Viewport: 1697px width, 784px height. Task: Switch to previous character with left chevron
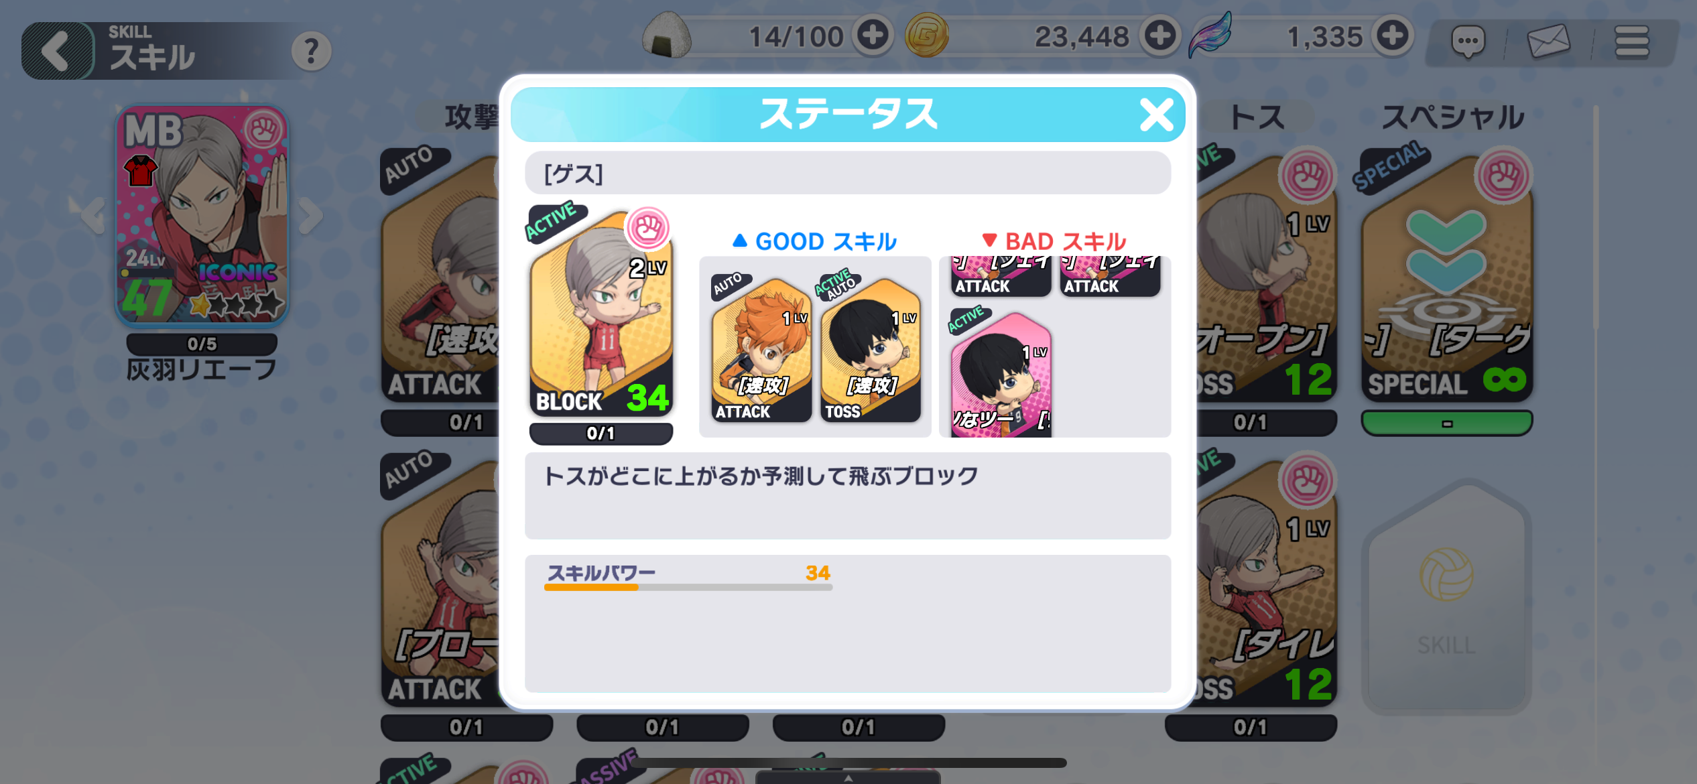[x=92, y=216]
